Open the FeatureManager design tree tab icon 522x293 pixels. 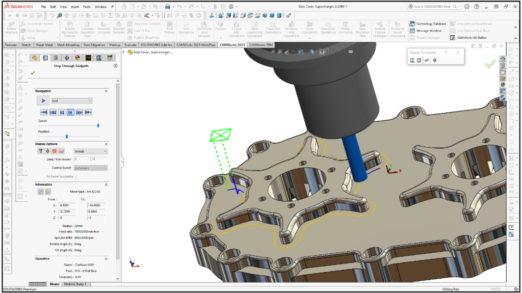[35, 58]
